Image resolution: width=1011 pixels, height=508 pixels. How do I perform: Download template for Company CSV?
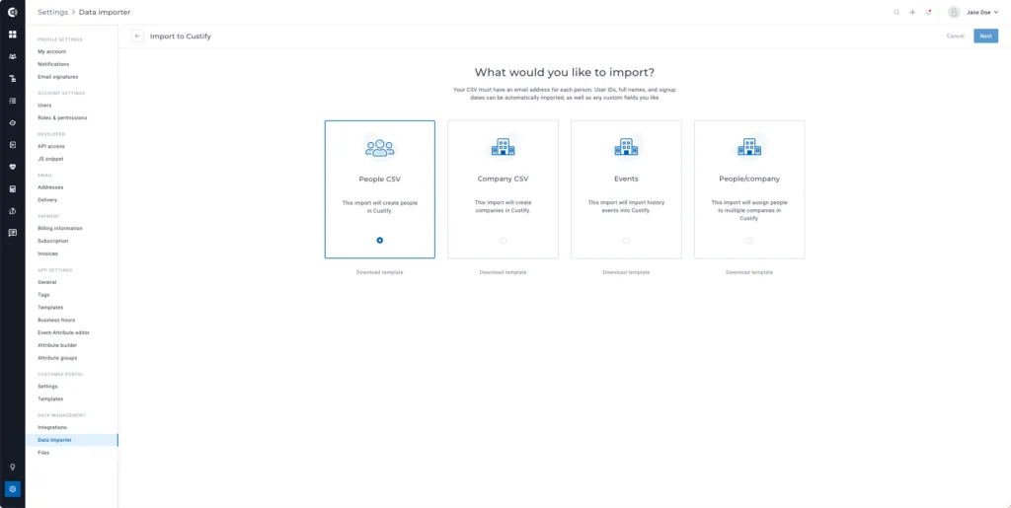point(503,272)
